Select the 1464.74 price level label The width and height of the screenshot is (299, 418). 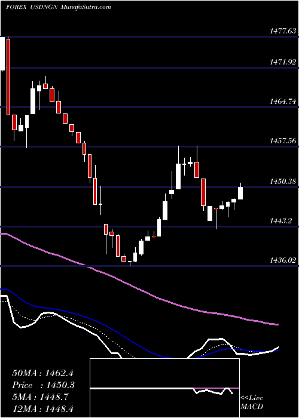click(283, 102)
